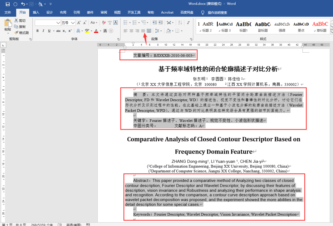Click the Paste (粘贴) clipboard icon
This screenshot has height=226, width=333.
click(8, 23)
